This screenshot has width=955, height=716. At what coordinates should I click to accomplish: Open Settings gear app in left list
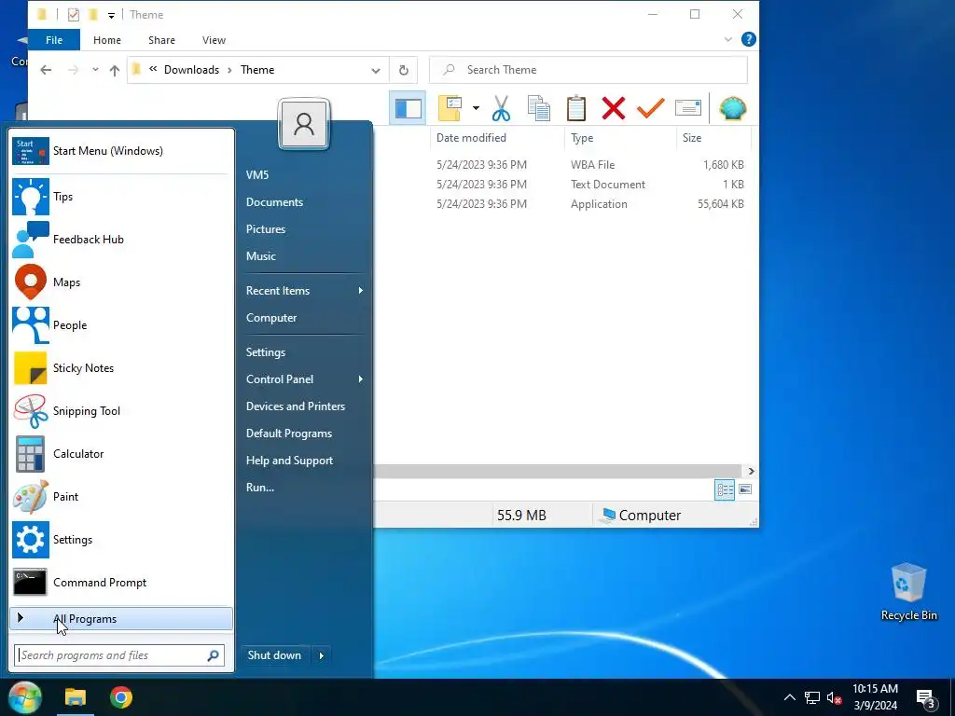point(121,540)
